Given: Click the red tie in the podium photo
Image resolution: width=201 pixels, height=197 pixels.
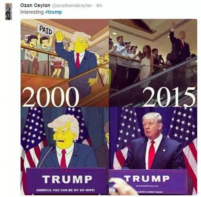Looking at the screenshot, I should click(151, 154).
